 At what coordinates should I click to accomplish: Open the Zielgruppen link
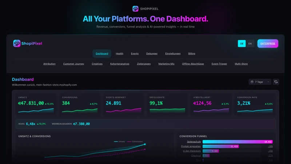[144, 64]
